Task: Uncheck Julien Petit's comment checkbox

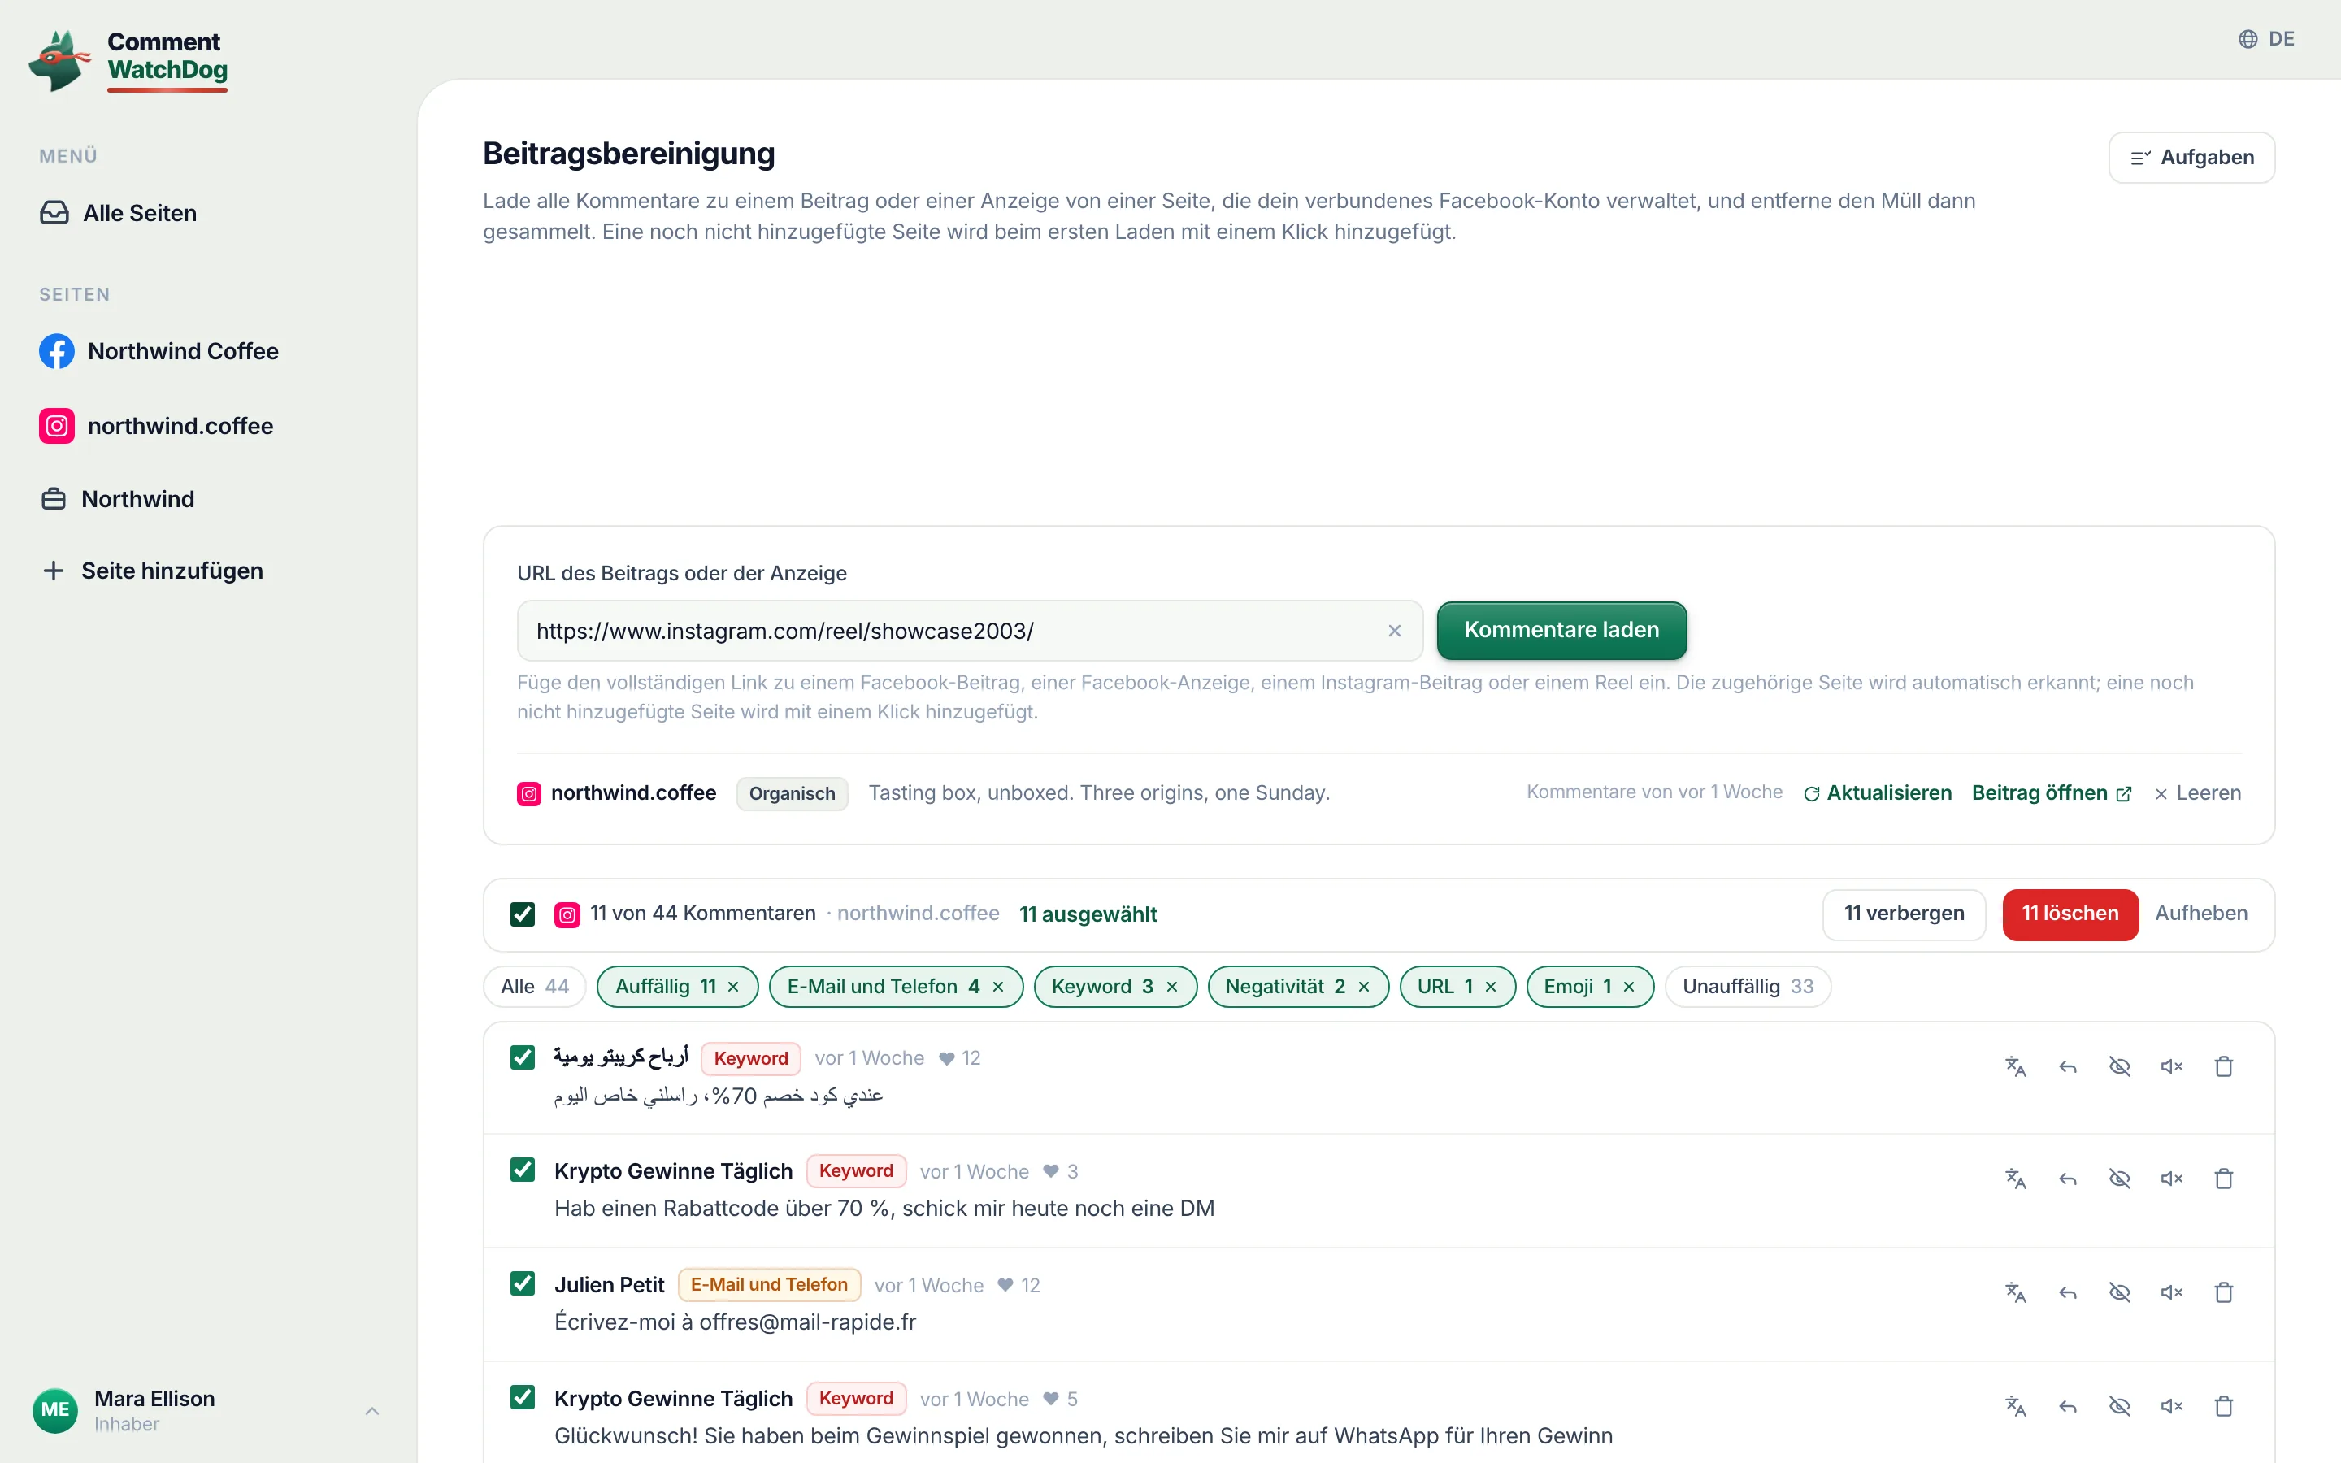Action: point(523,1284)
